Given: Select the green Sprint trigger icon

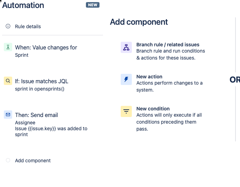Looking at the screenshot, I should tap(8, 47).
